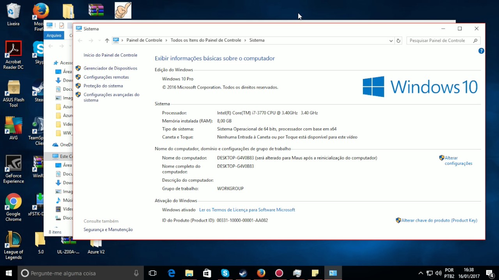Expand chevron after Todos os Itens breadcrumb
The image size is (499, 280).
pos(245,40)
